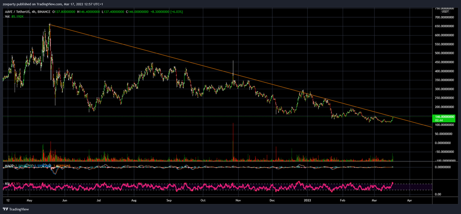Click the 650.00000000 price axis label
This screenshot has width=461, height=214.
[x=444, y=26]
